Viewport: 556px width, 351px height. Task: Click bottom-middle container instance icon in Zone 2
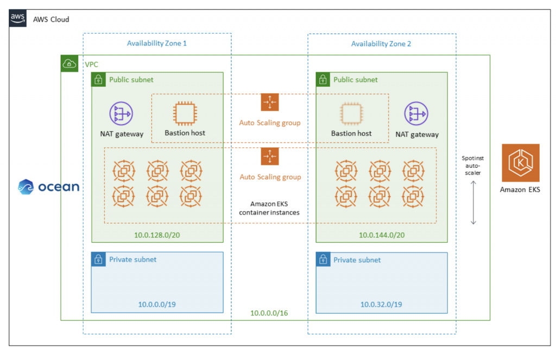point(380,196)
